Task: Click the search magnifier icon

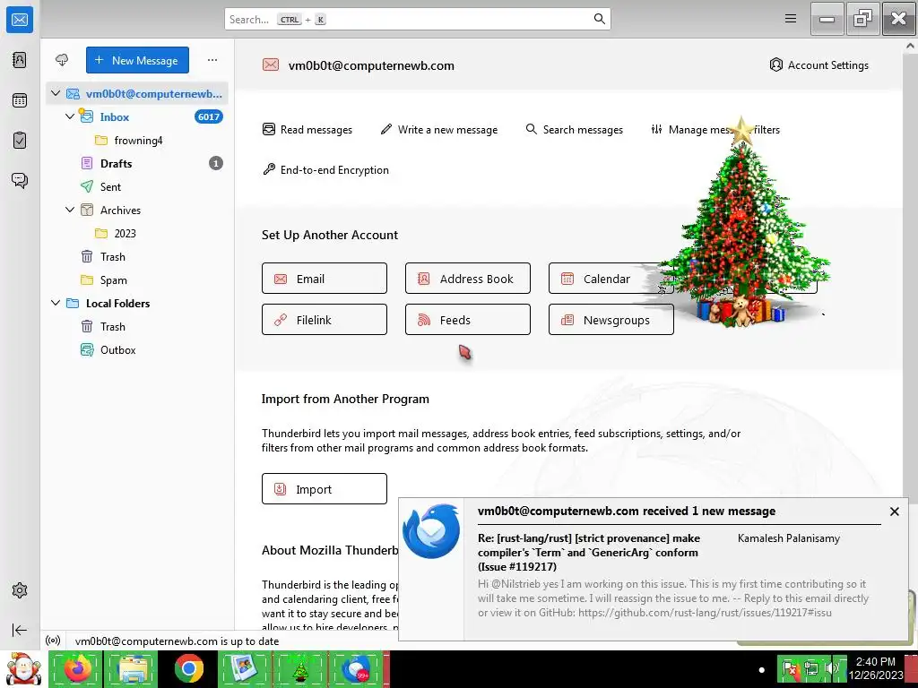Action: tap(599, 19)
